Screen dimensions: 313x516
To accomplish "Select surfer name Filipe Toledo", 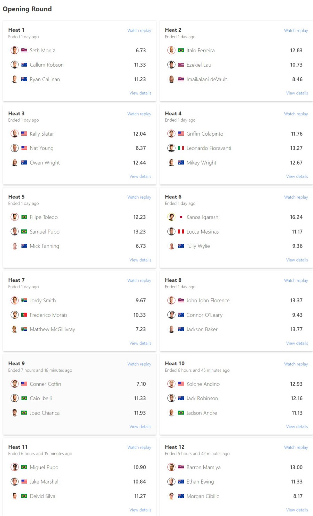I will coord(44,217).
